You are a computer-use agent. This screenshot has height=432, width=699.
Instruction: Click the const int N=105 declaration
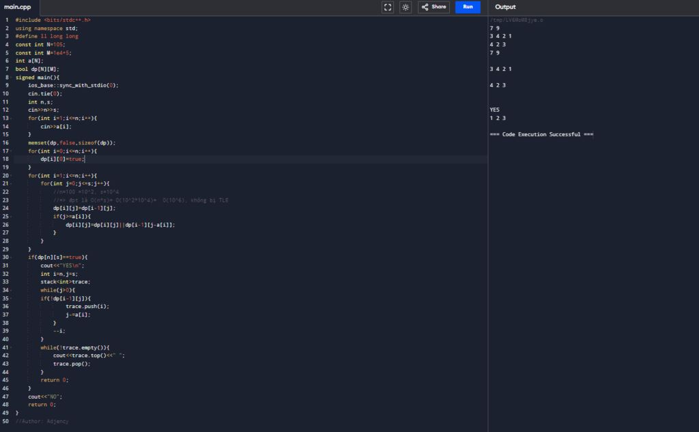tap(40, 45)
